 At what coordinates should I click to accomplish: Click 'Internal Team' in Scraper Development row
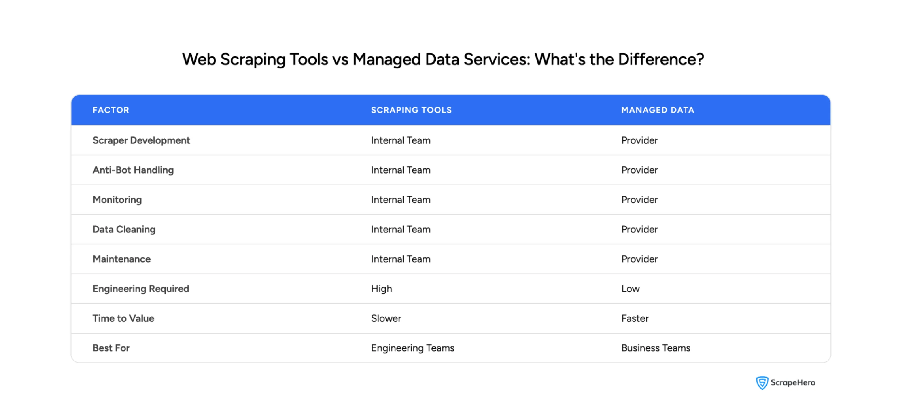400,140
